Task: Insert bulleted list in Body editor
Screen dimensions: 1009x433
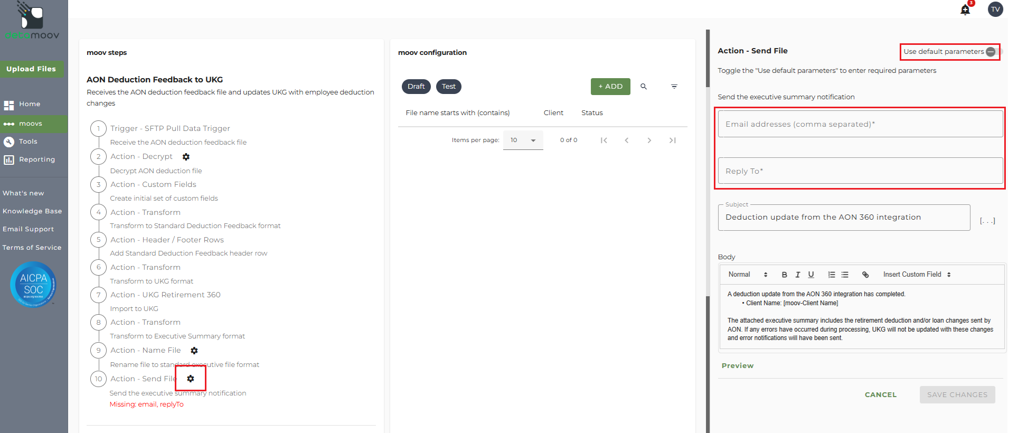Action: 845,275
